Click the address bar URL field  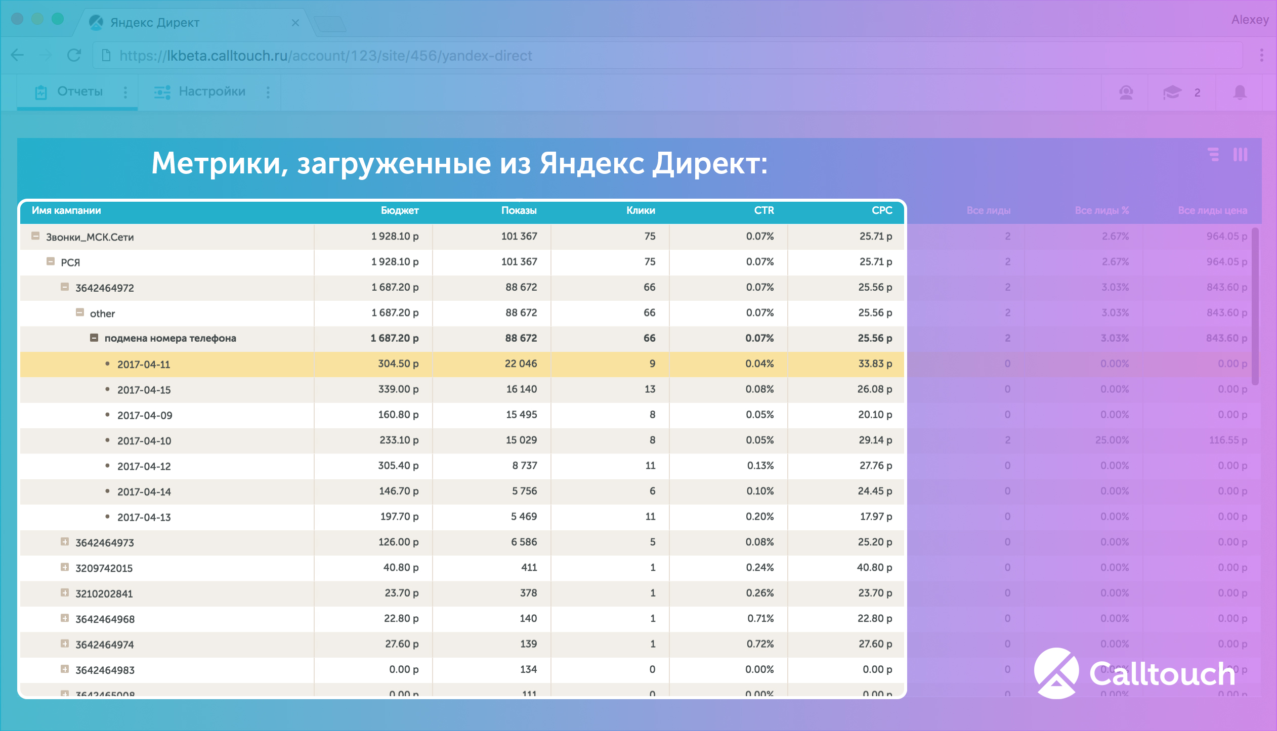point(668,55)
